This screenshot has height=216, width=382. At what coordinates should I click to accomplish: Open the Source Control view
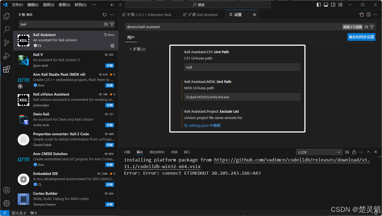7,42
